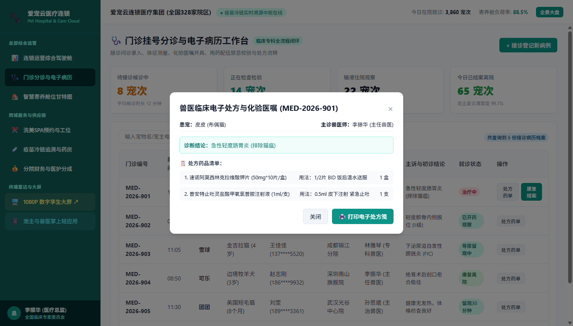This screenshot has height=326, width=573.
Task: Click the printer icon on the print button
Action: [x=342, y=217]
